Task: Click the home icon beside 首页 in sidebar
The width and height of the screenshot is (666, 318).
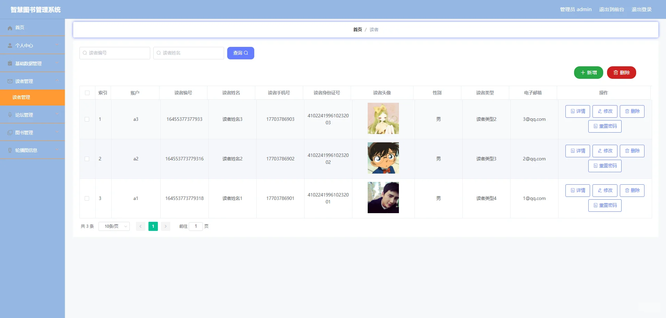Action: [x=10, y=27]
